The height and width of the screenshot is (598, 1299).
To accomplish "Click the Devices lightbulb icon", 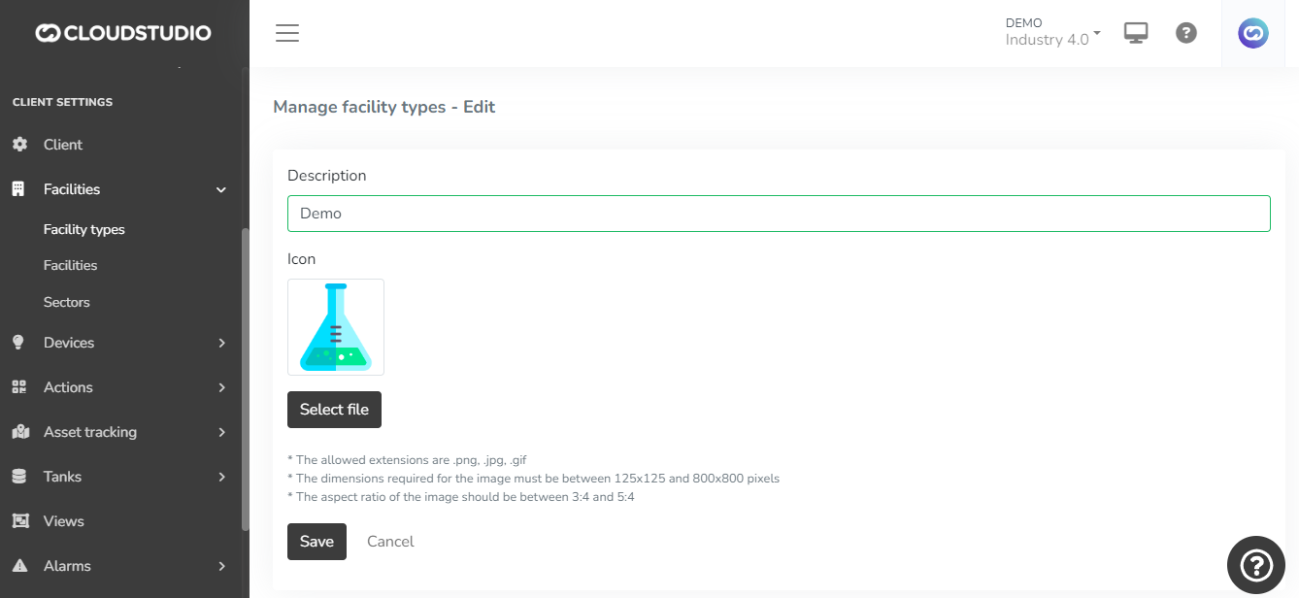I will click(x=18, y=343).
